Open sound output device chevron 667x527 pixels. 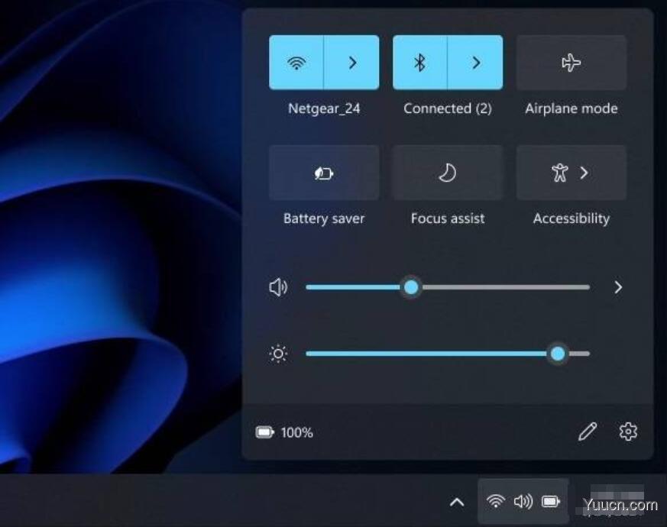pos(618,287)
